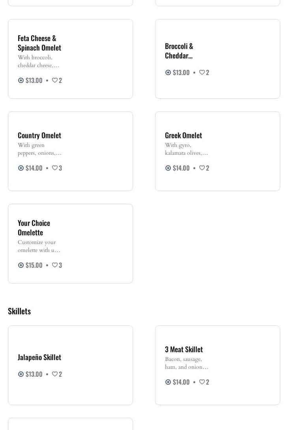Like the Your Choice Omelette
Screen dimensions: 296x430
(55, 265)
